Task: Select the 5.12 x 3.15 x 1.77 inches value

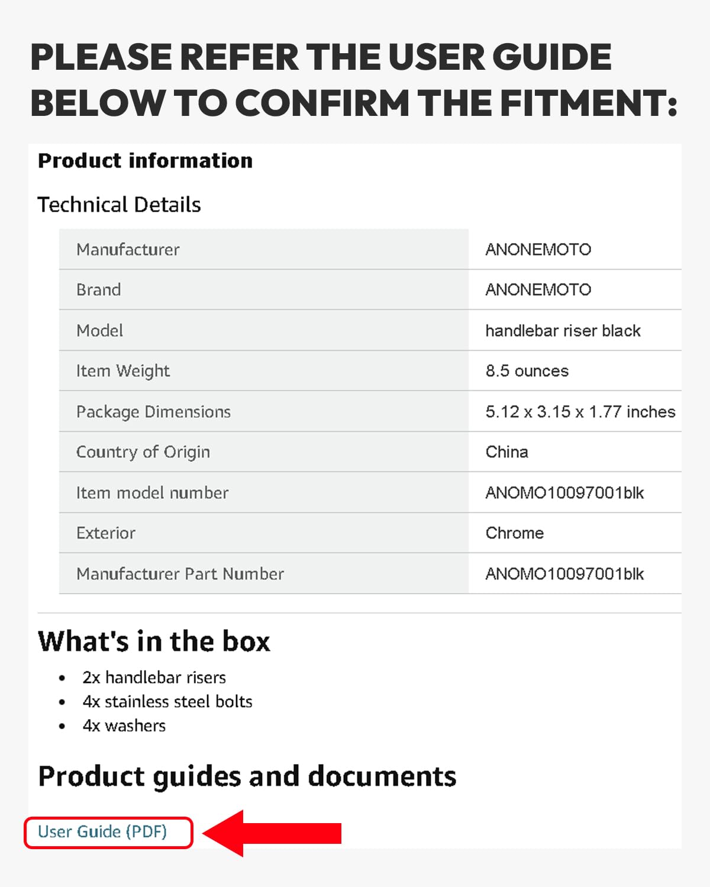Action: click(580, 412)
